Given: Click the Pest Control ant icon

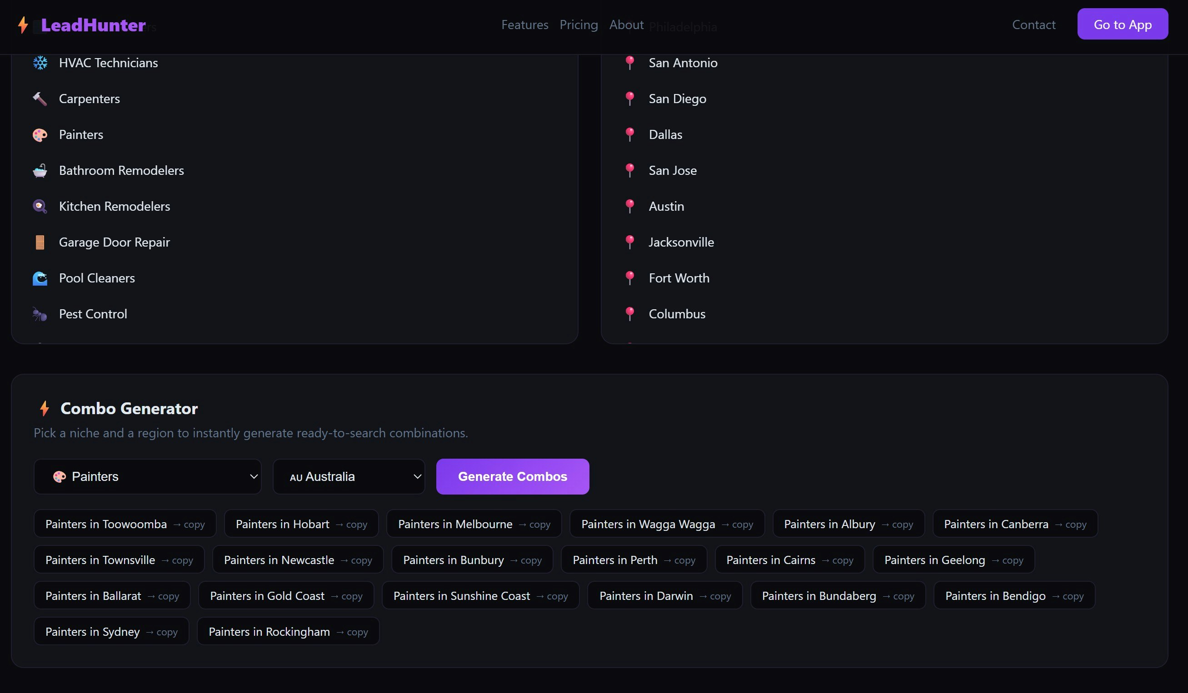Looking at the screenshot, I should point(40,314).
